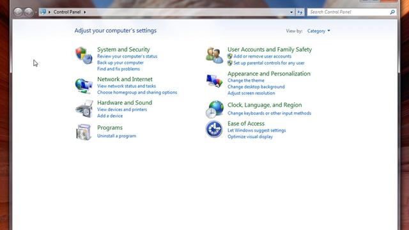Click shield icon beside Add or remove user accounts
Screen dimensions: 409x230
230,56
